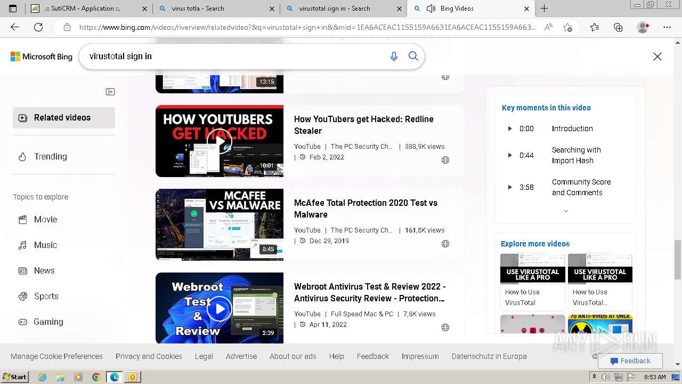Add this page to favorites star icon
Image resolution: width=682 pixels, height=384 pixels.
568,27
